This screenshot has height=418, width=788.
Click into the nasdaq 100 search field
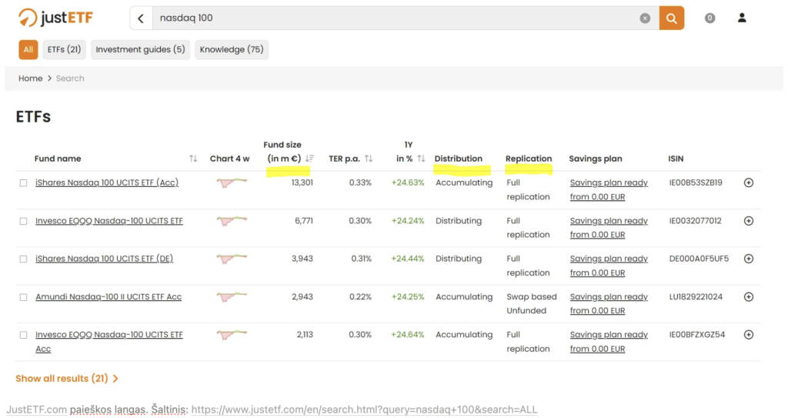point(395,18)
